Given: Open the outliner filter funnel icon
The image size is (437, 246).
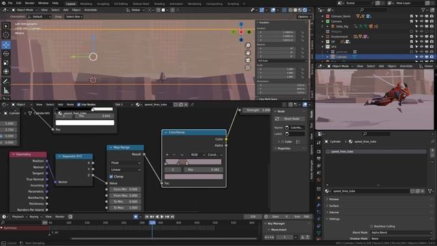Looking at the screenshot, I should [x=423, y=10].
